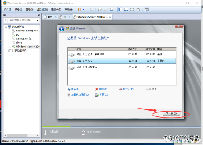Click the pause virtual machine icon
This screenshot has height=145, width=203.
pyautogui.click(x=79, y=10)
